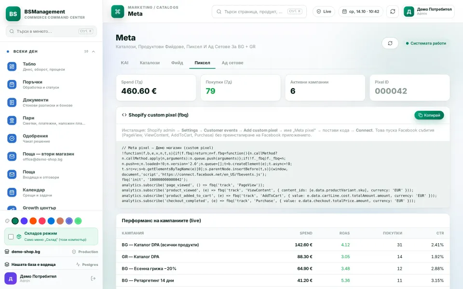This screenshot has height=289, width=463.
Task: Switch to the Каталози tab
Action: [x=150, y=63]
